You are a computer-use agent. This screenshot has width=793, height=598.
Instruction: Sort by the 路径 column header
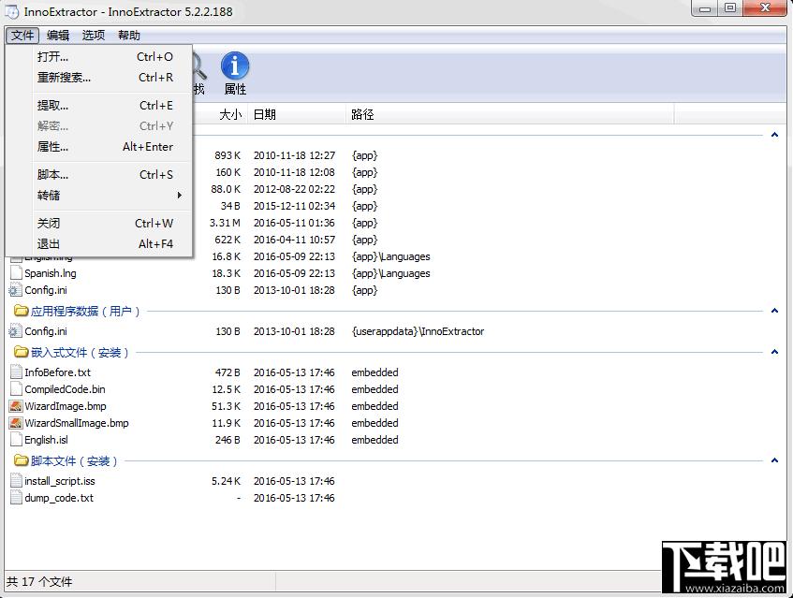(x=363, y=114)
